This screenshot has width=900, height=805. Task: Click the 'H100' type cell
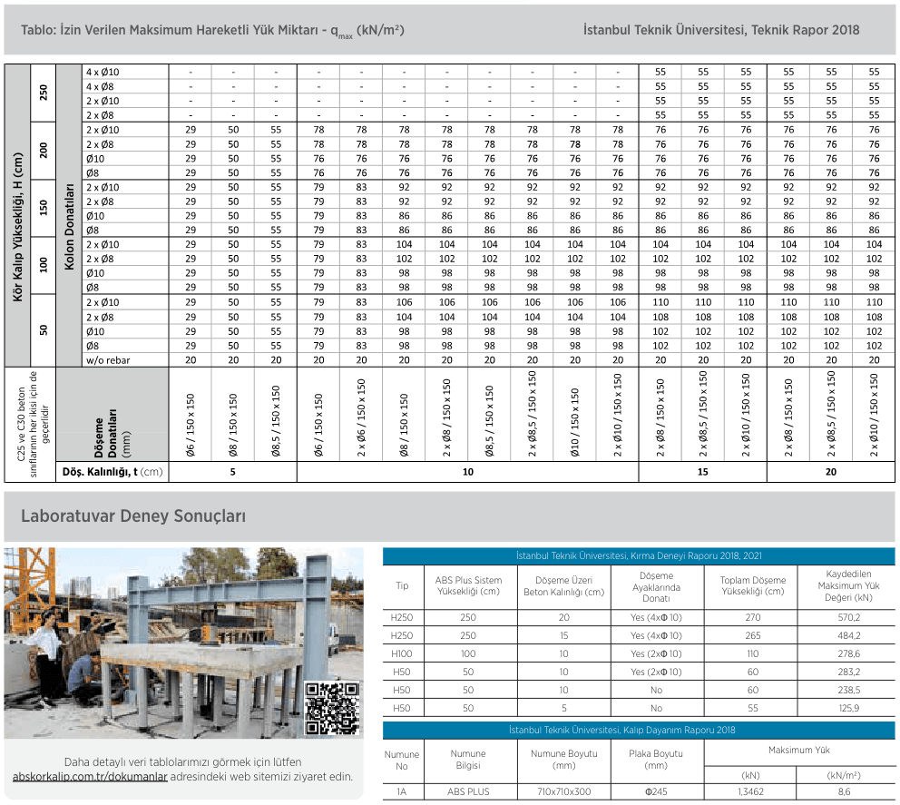(402, 653)
